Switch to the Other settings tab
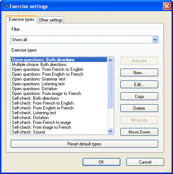The height and width of the screenshot is (174, 173). point(51,20)
